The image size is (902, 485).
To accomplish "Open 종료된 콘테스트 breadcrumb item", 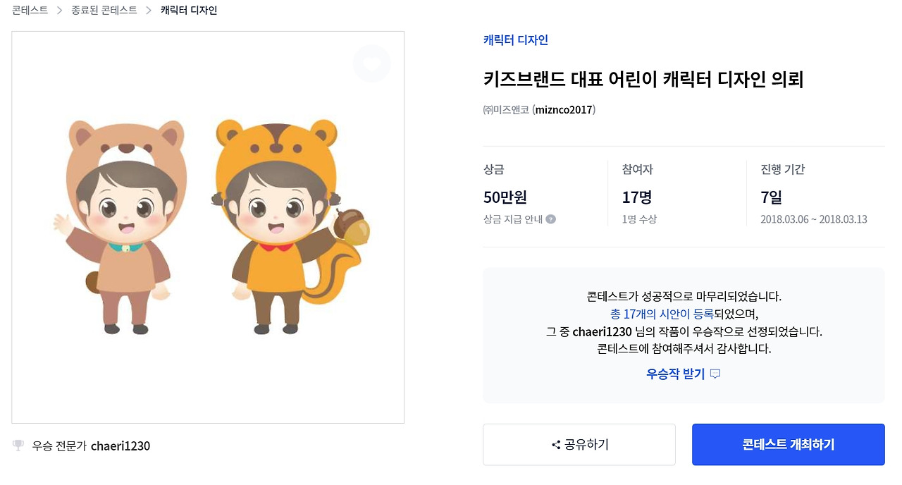I will tap(104, 11).
